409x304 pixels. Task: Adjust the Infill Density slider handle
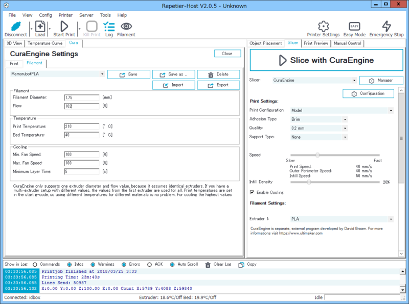point(309,182)
